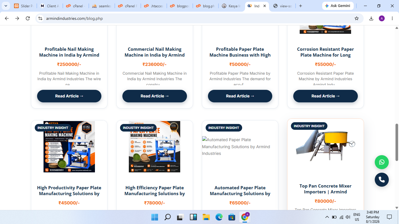This screenshot has height=224, width=399.
Task: Read Article for Corrosion Resistant Paper Plate
Action: pos(325,96)
